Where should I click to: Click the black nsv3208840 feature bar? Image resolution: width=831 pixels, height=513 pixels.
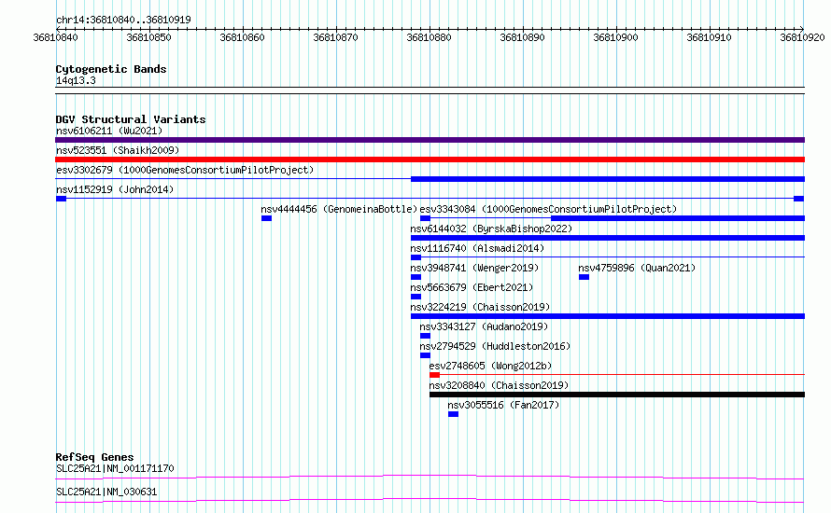[617, 395]
